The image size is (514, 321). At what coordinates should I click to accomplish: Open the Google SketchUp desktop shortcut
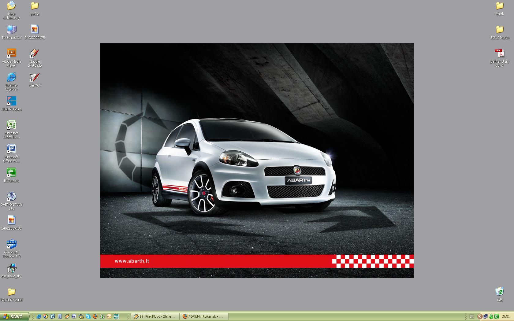(35, 54)
